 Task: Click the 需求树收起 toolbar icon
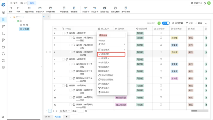point(29,8)
